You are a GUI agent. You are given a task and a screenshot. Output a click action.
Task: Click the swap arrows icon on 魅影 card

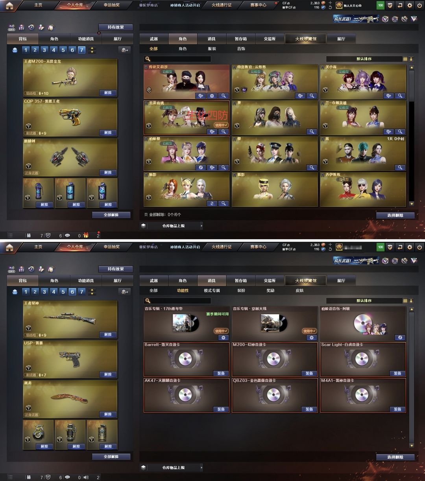click(x=212, y=203)
